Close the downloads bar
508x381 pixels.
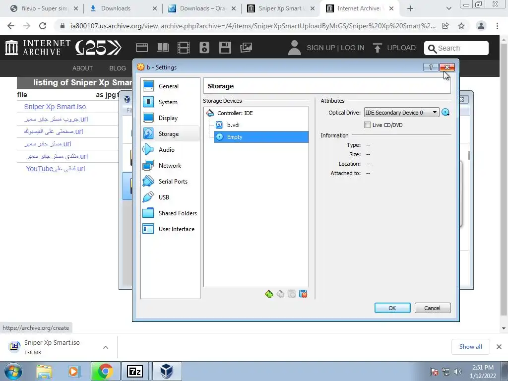(x=499, y=347)
